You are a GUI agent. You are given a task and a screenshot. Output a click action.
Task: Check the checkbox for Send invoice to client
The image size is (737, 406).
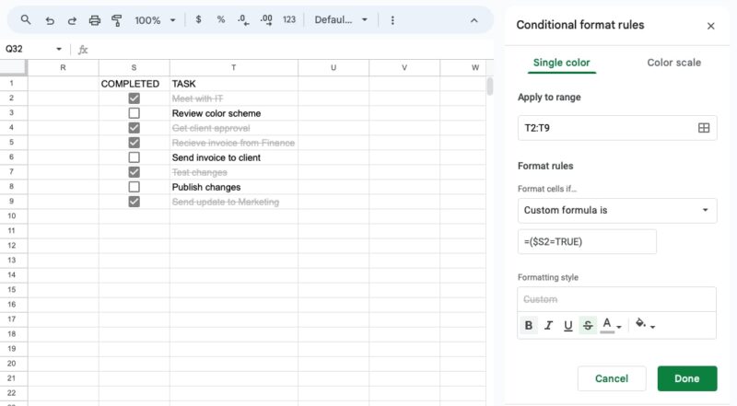134,157
